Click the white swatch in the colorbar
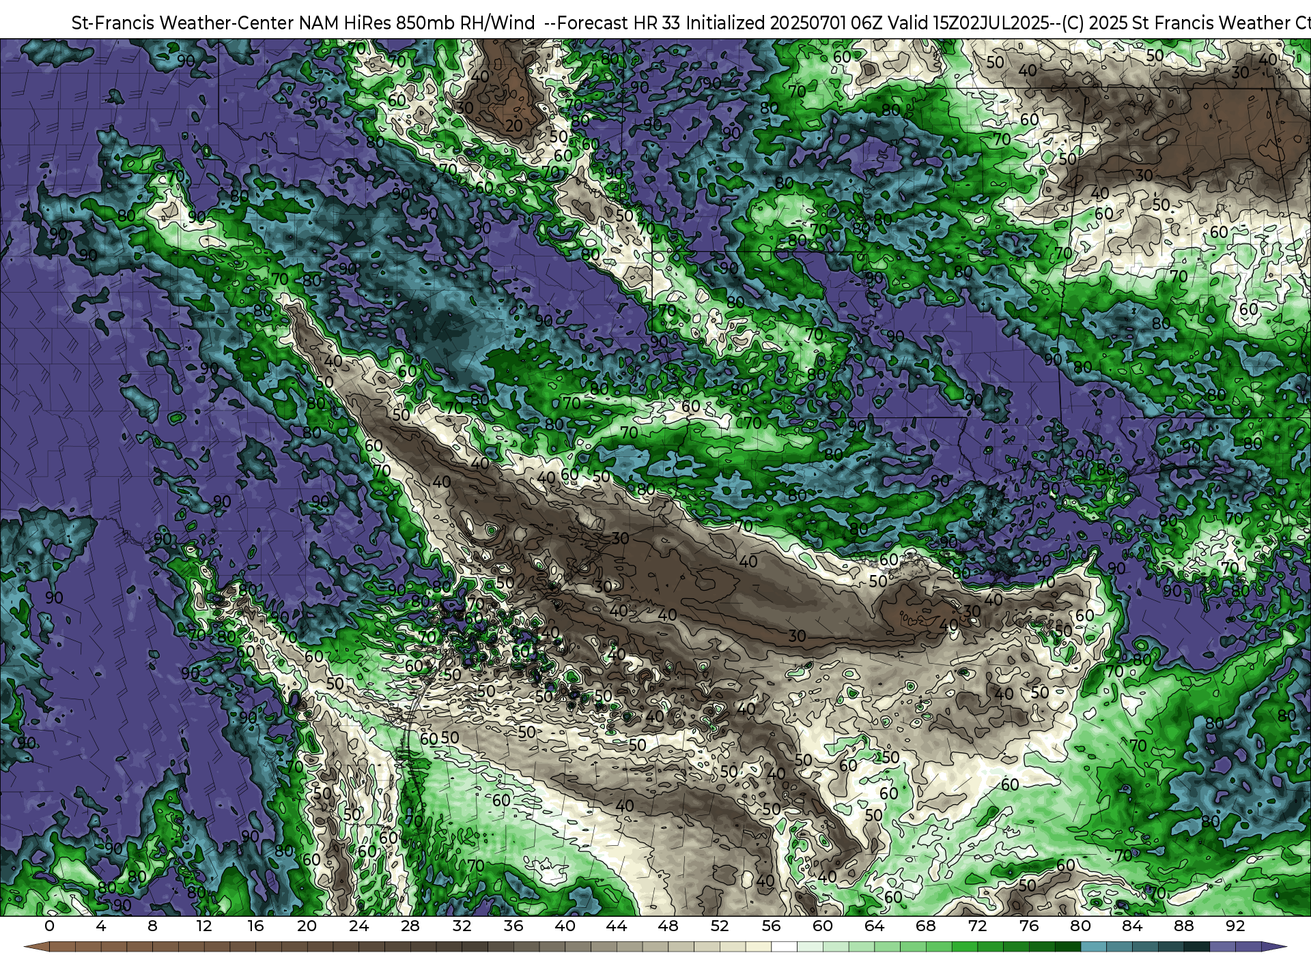 pos(784,947)
